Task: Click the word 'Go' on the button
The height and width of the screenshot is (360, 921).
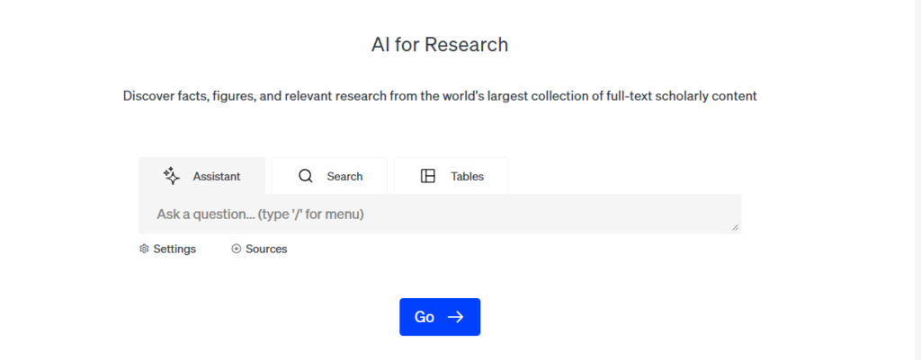Action: click(425, 317)
